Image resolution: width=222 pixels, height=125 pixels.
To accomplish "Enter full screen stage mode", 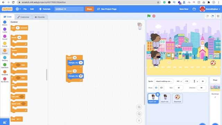I will click(x=218, y=16).
